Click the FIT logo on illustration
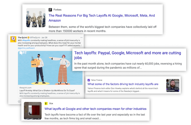 coord(23,53)
